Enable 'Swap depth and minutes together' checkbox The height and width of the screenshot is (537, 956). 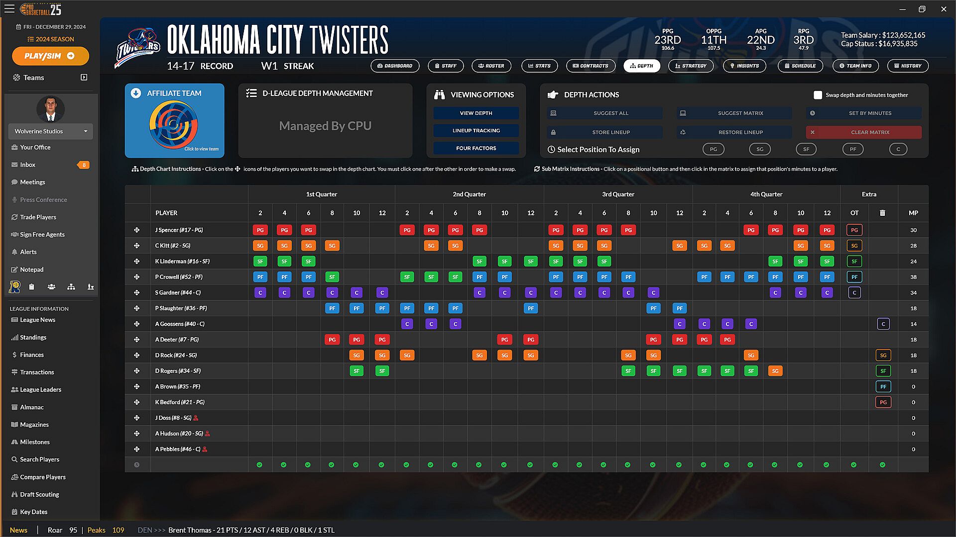pyautogui.click(x=818, y=95)
